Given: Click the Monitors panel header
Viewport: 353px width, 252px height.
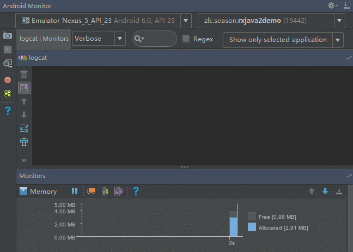Looking at the screenshot, I should click(x=185, y=176).
